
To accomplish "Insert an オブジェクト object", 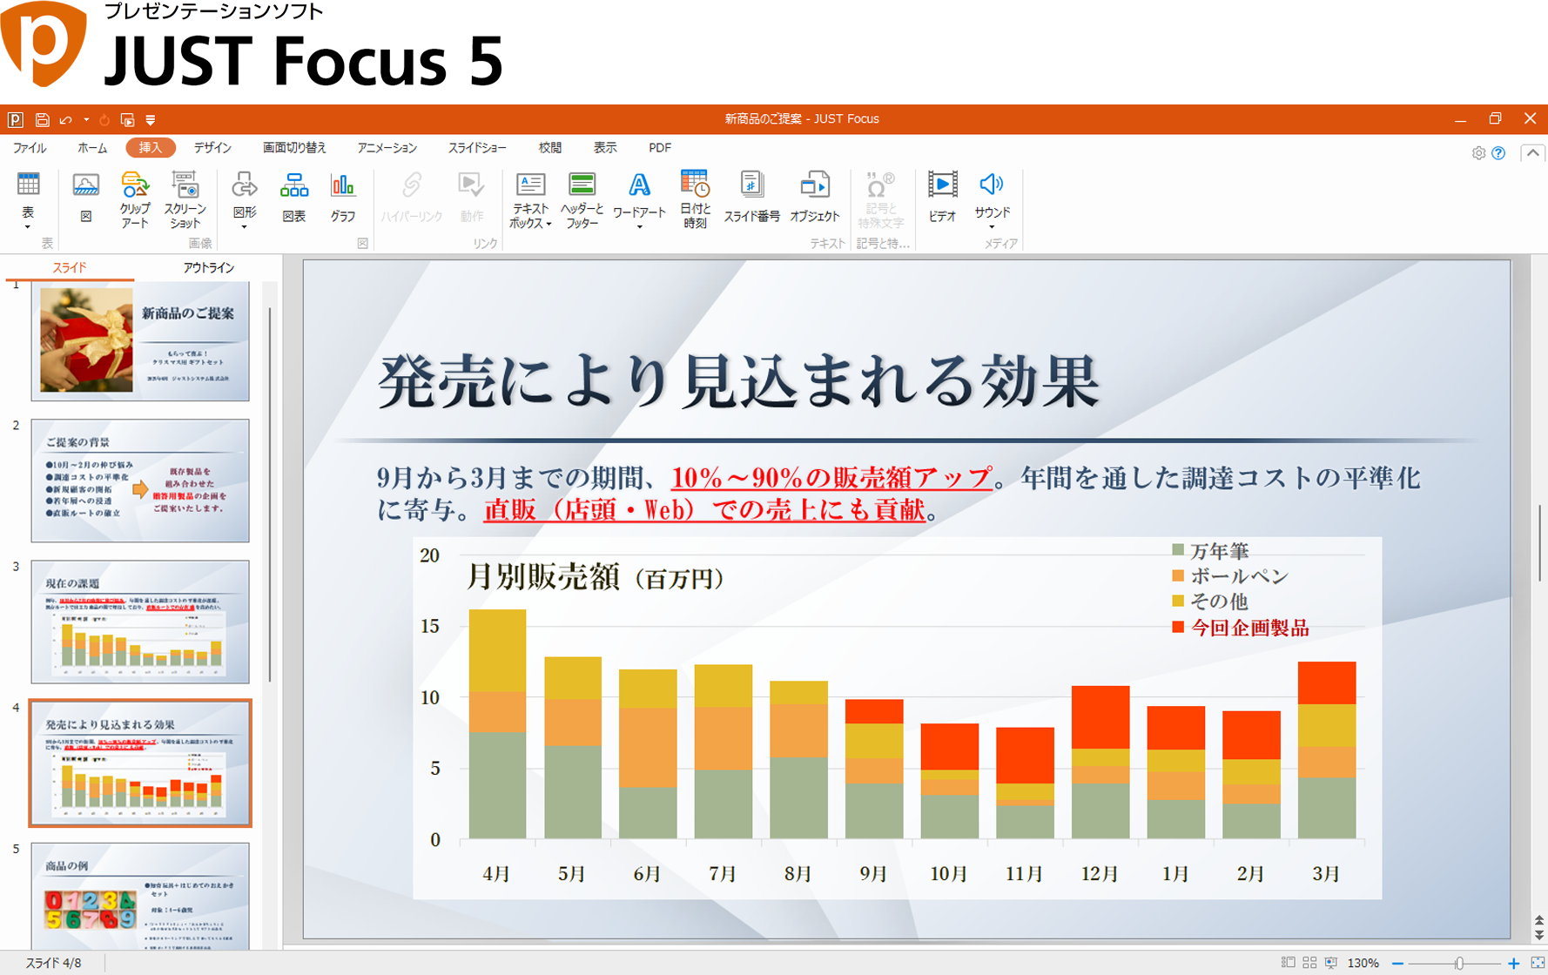I will pyautogui.click(x=814, y=197).
